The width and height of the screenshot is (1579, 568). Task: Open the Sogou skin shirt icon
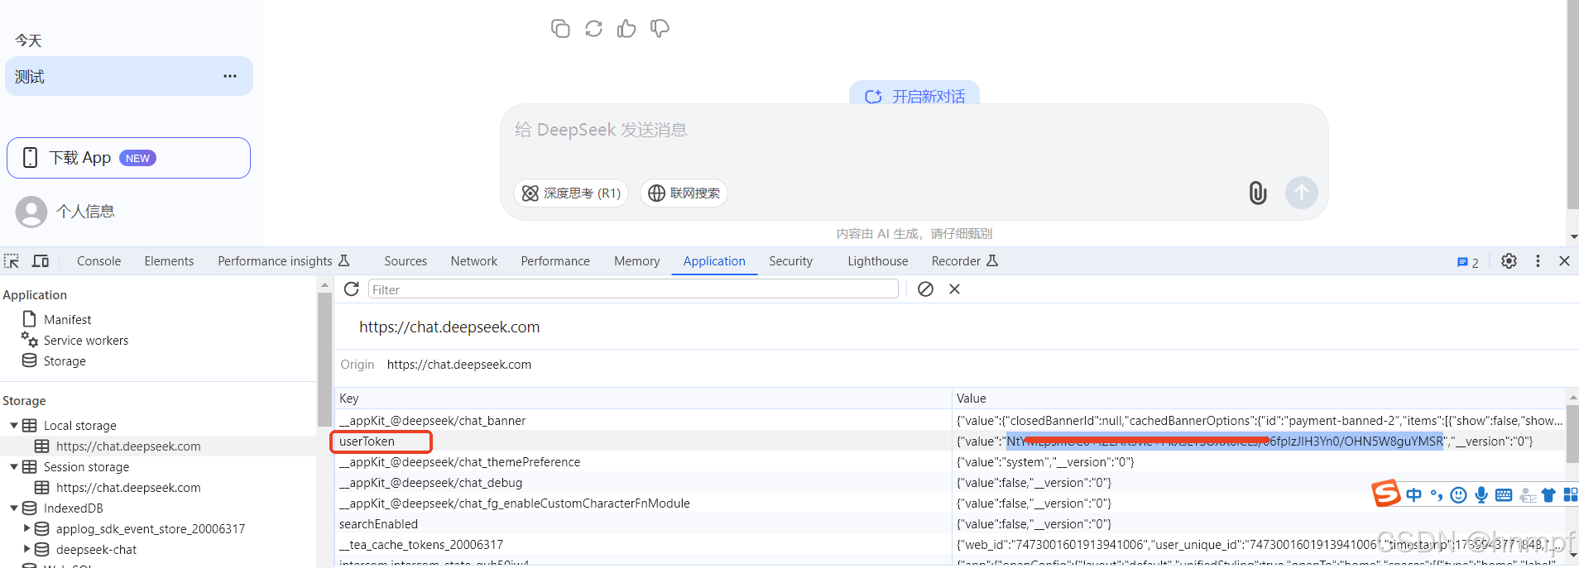[x=1548, y=495]
